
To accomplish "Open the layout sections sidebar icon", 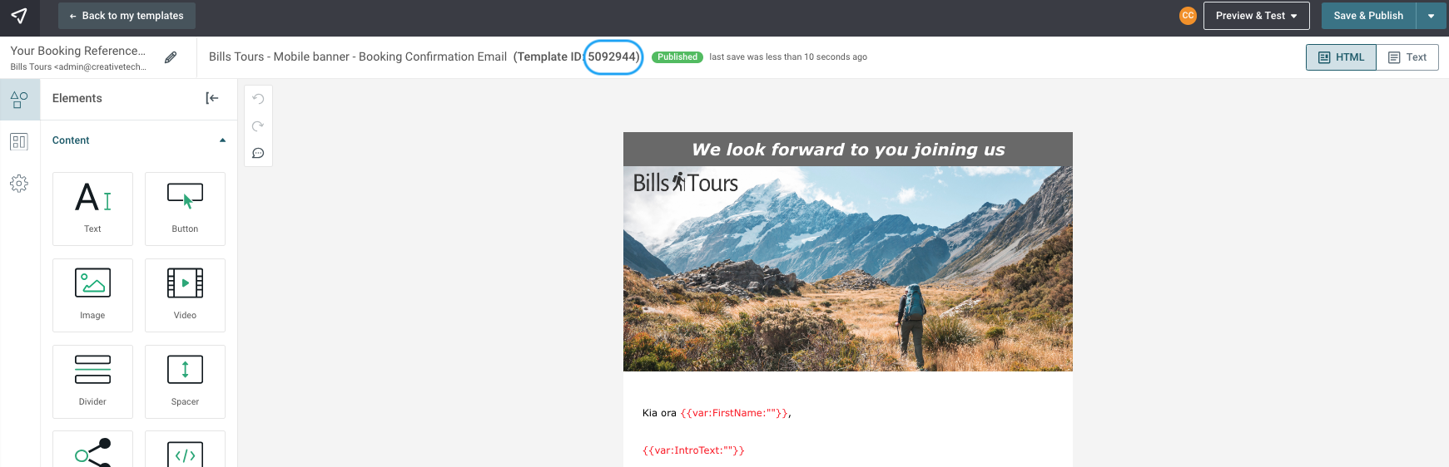I will [19, 141].
